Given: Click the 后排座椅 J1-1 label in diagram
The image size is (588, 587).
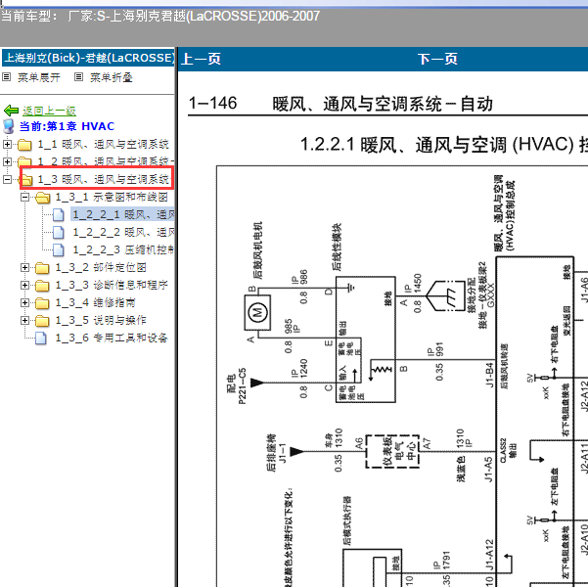Looking at the screenshot, I should tap(277, 452).
